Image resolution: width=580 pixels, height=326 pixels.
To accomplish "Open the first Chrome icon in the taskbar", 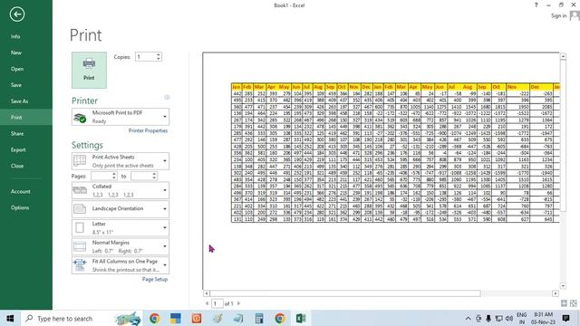I will [154, 318].
